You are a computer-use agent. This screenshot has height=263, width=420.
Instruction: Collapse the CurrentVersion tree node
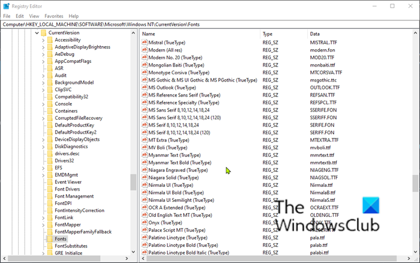(37, 33)
